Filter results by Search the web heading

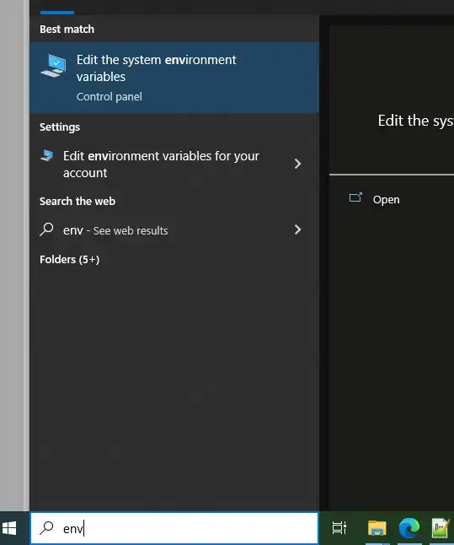pos(77,202)
